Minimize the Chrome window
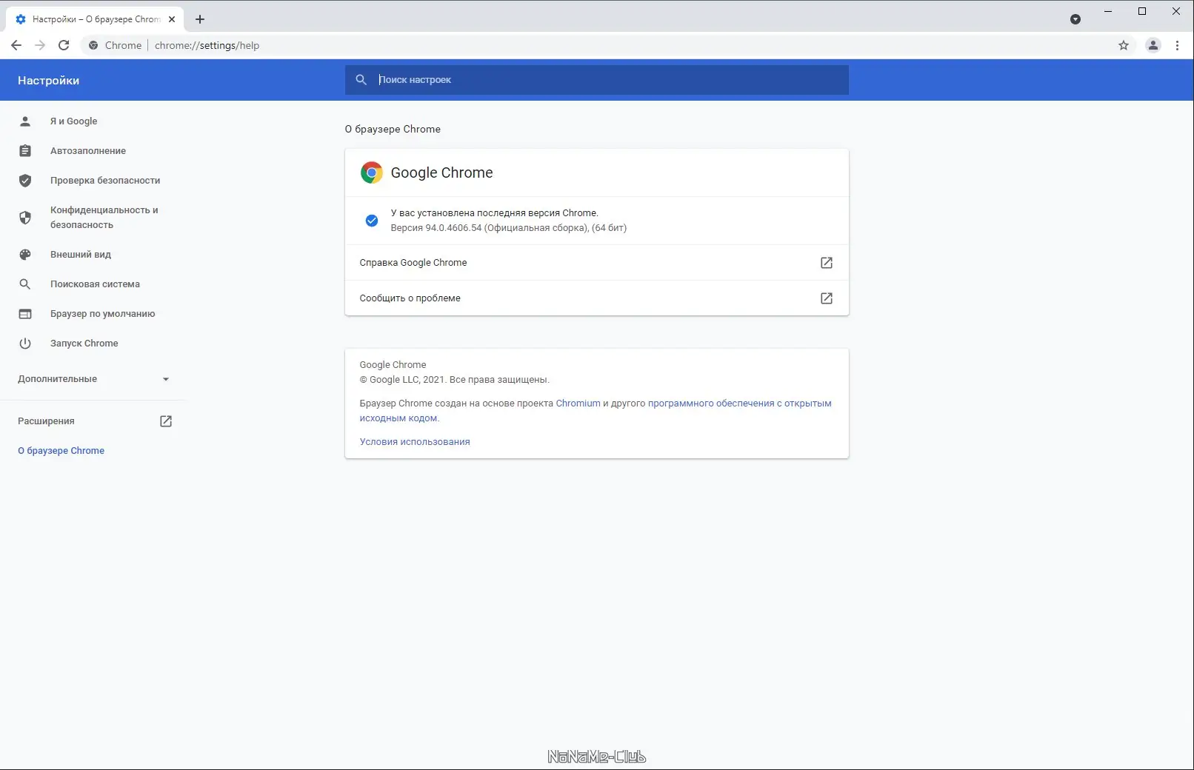 (x=1108, y=11)
